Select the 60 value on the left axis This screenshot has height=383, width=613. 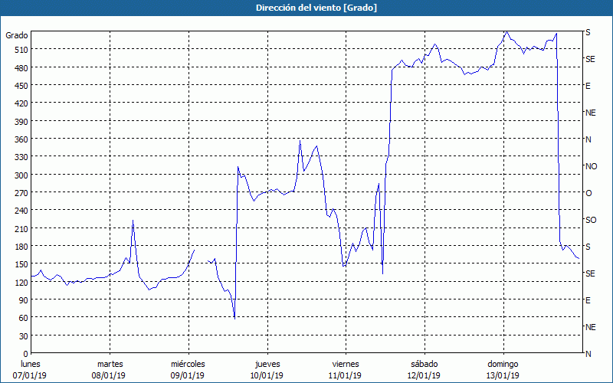point(24,318)
